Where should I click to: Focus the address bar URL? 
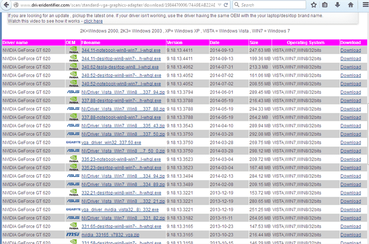118,5
